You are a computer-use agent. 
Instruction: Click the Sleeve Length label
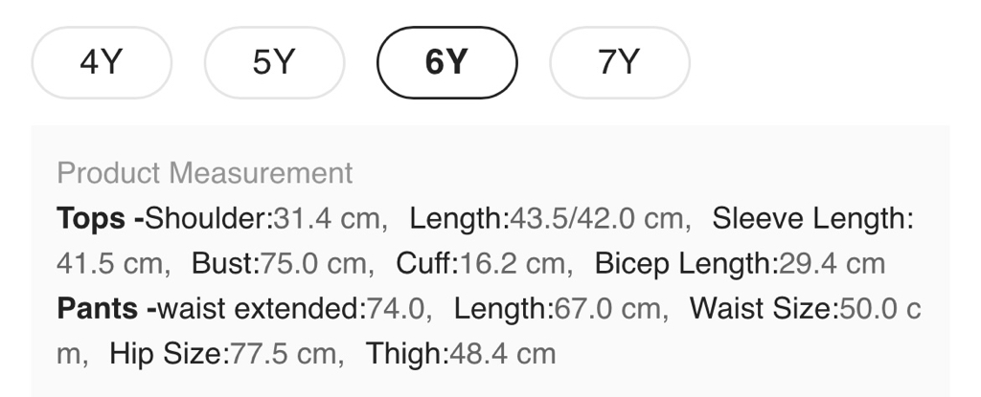(x=810, y=218)
